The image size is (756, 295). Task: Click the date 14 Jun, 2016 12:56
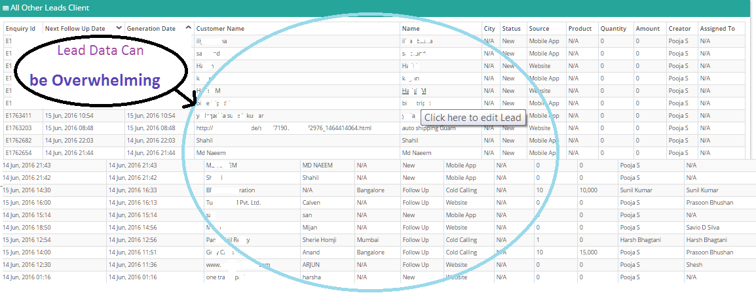pos(133,240)
